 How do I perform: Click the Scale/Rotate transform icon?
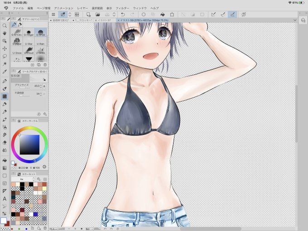[172, 14]
